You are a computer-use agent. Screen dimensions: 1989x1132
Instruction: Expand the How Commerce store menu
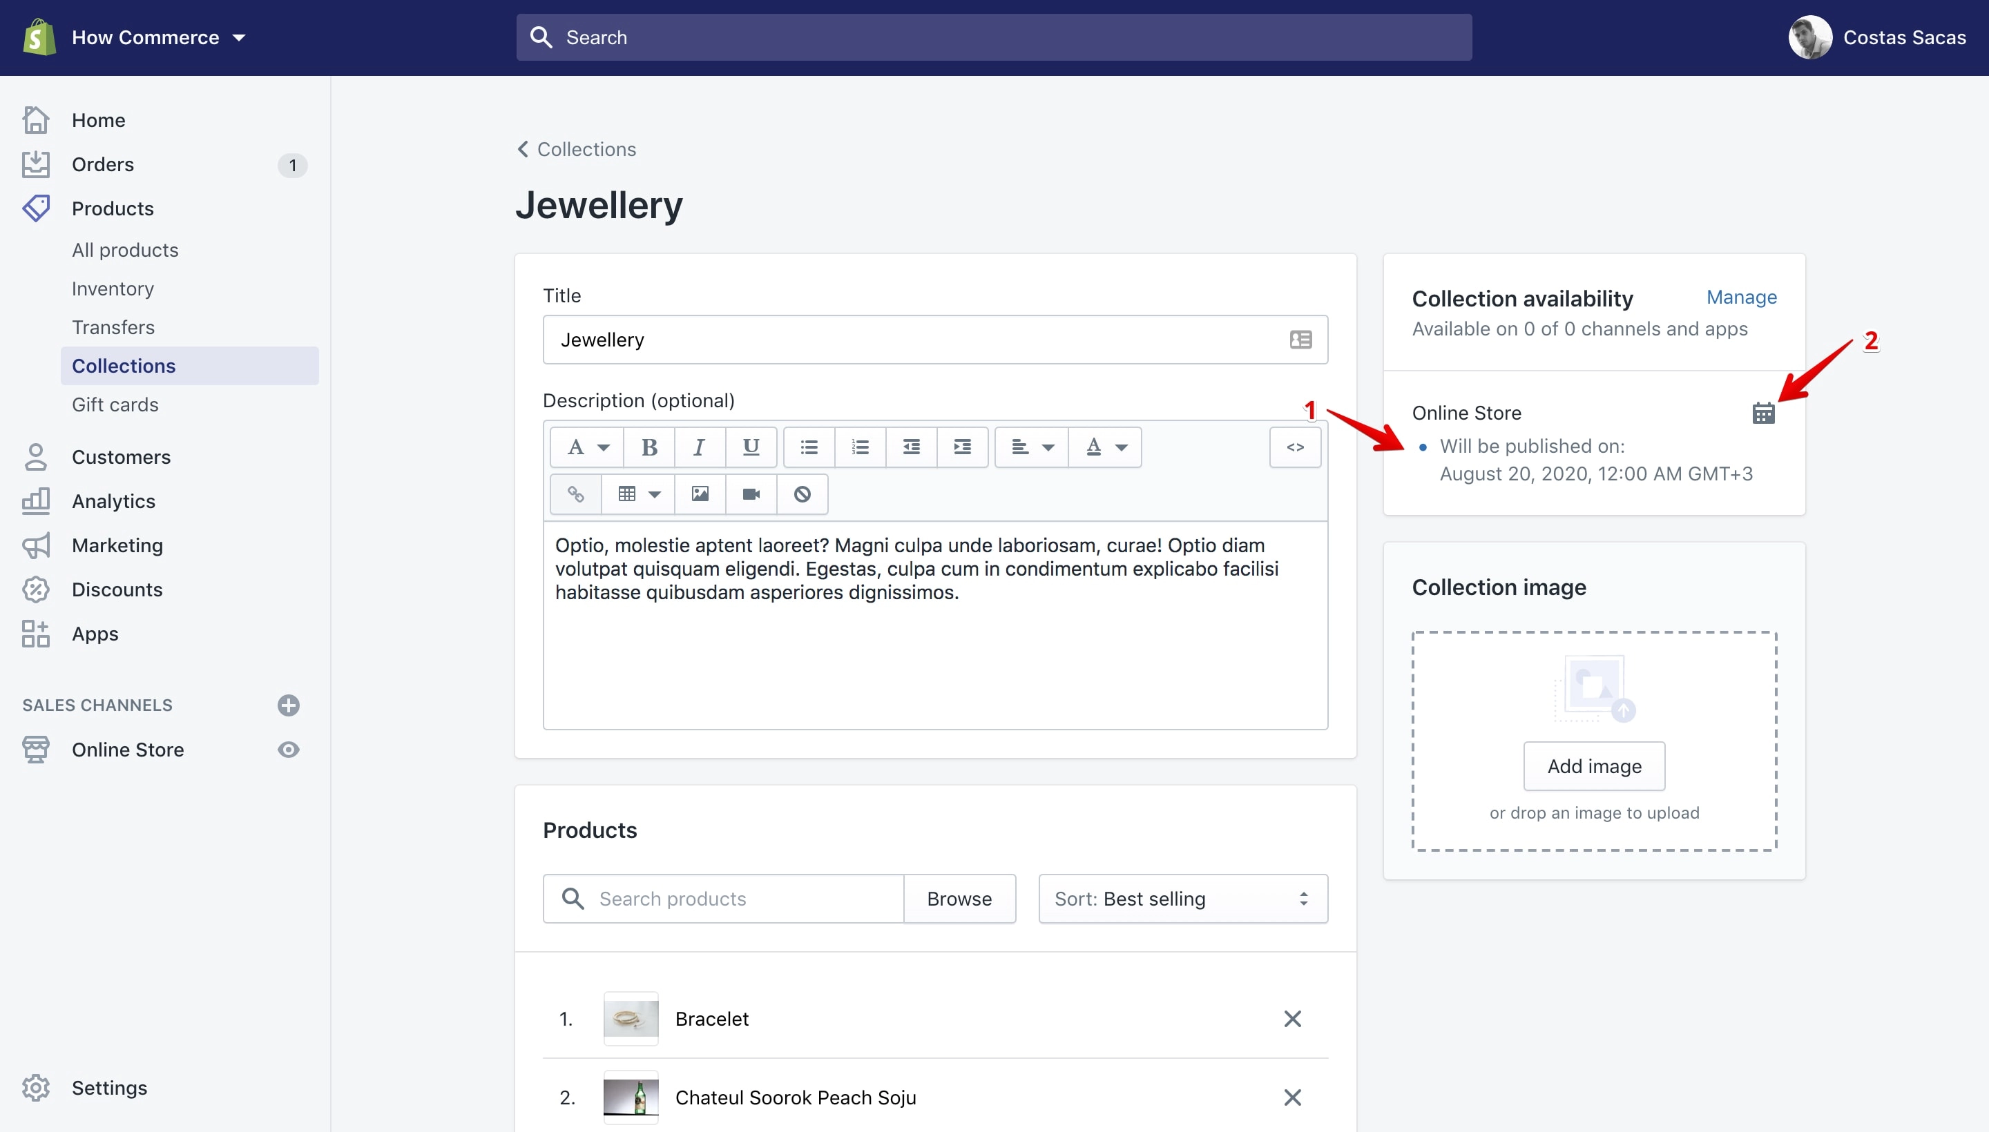tap(158, 37)
